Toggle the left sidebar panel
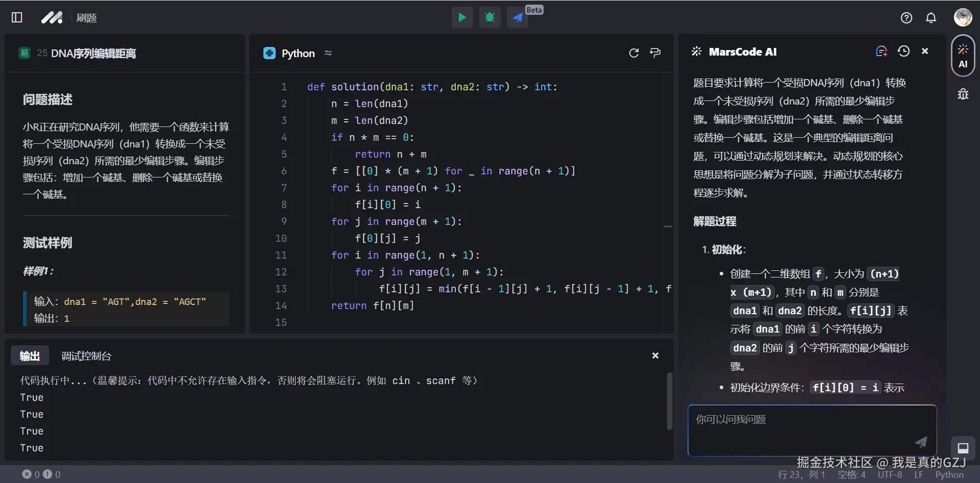 tap(16, 17)
